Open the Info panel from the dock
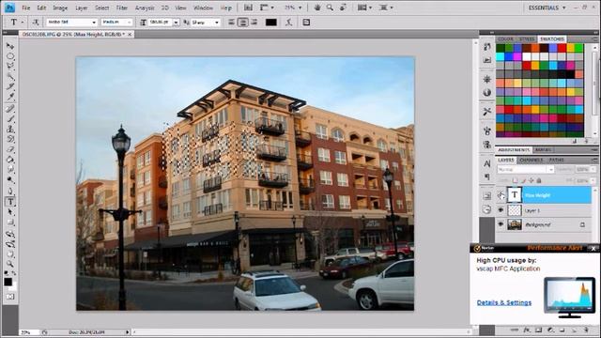This screenshot has height=338, width=601. point(487,92)
